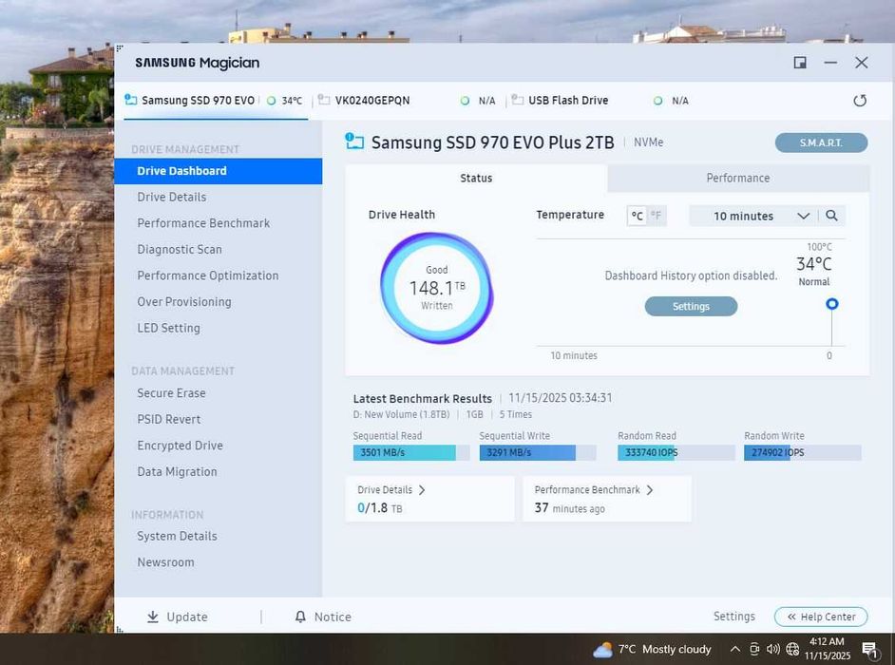Click the refresh drives icon
The height and width of the screenshot is (665, 895).
click(860, 101)
